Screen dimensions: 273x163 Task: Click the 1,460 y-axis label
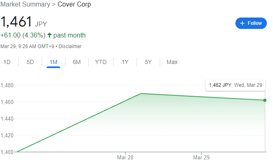[x=7, y=102]
